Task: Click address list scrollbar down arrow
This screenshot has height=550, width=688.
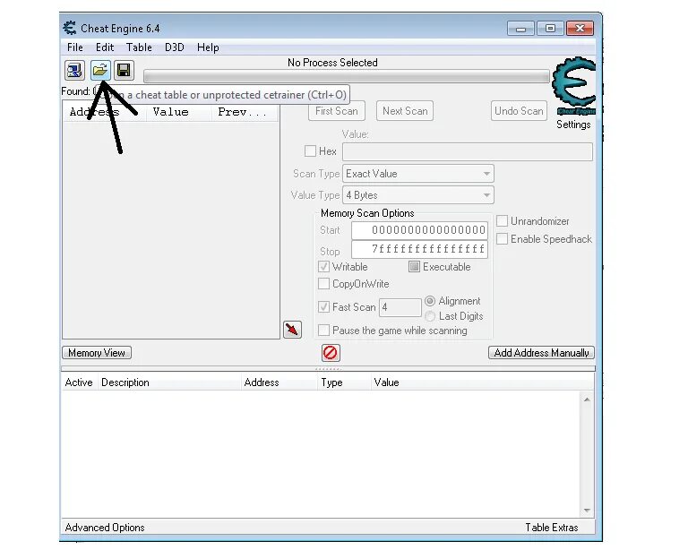Action: (x=587, y=510)
